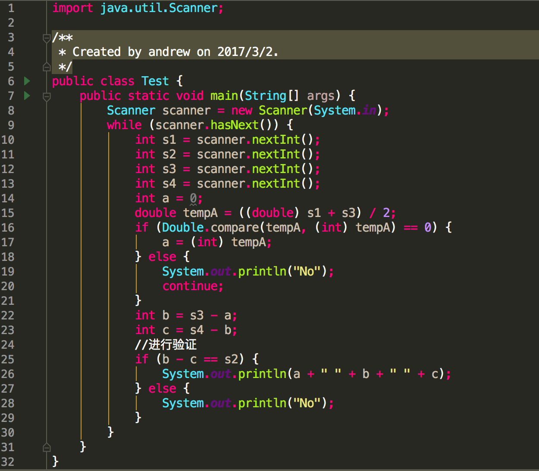
Task: Click "s2" in the if condition on line 25
Action: pyautogui.click(x=231, y=359)
